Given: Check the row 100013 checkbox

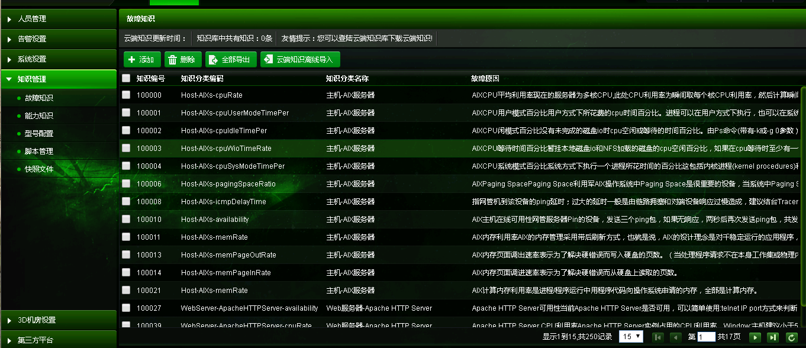Looking at the screenshot, I should tap(126, 254).
